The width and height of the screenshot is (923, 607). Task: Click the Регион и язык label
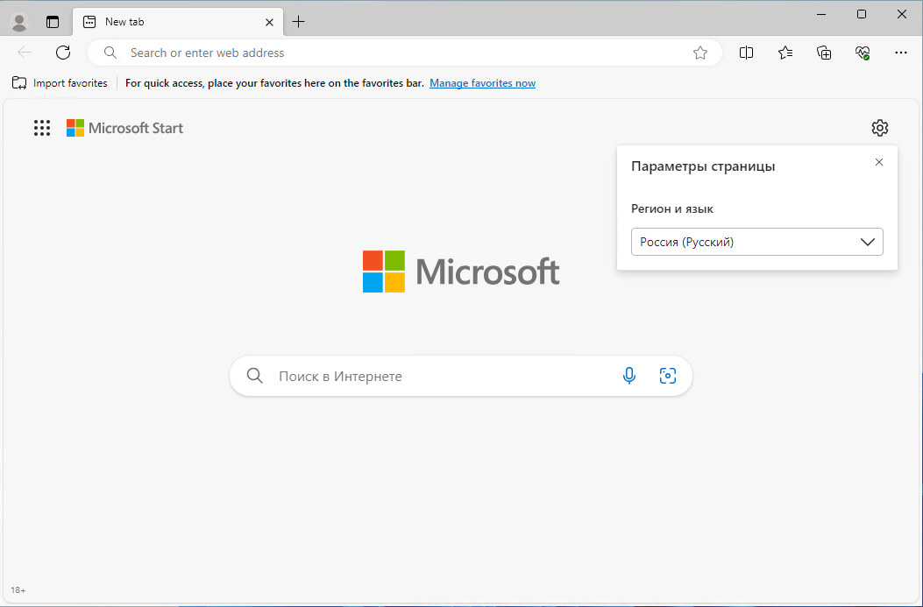pos(672,208)
